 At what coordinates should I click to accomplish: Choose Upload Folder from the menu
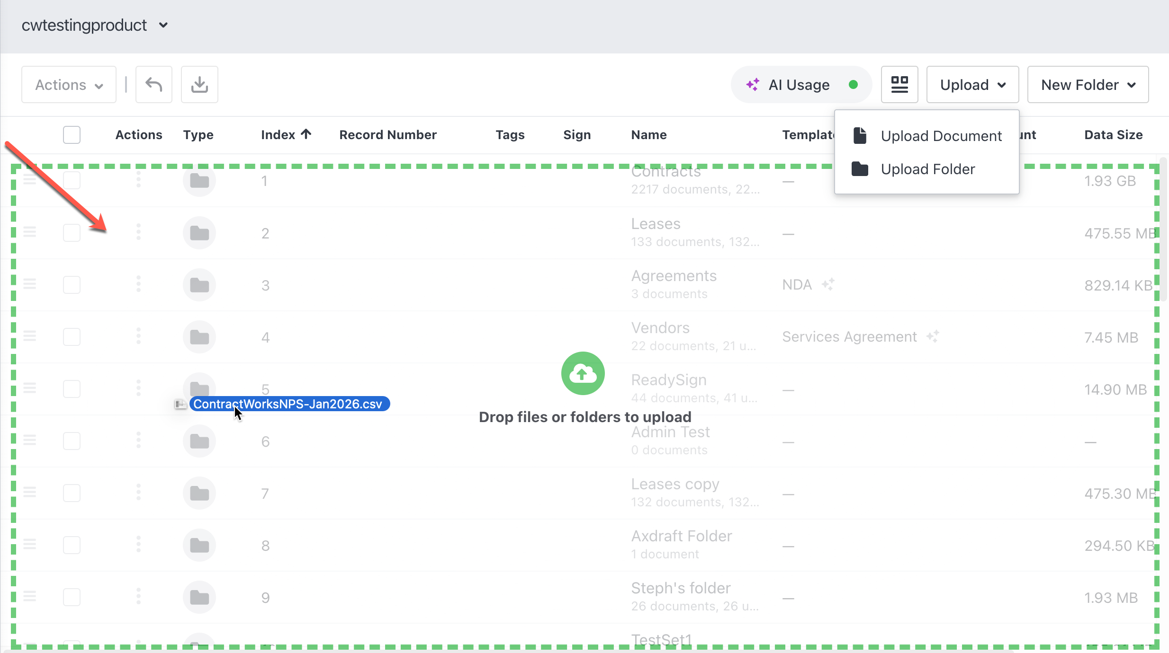927,169
